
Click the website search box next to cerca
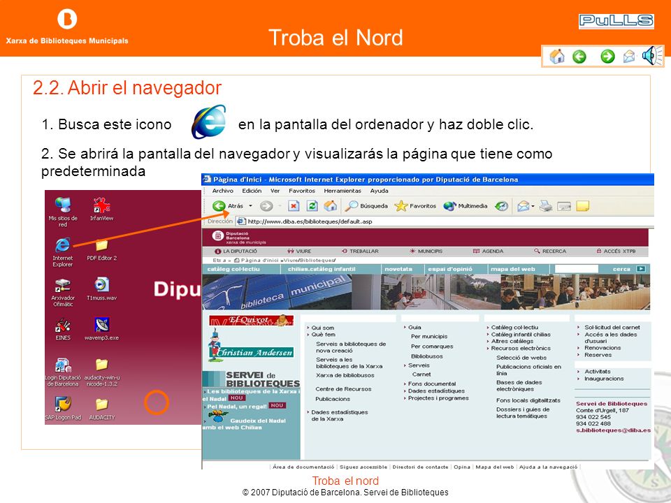click(x=577, y=268)
